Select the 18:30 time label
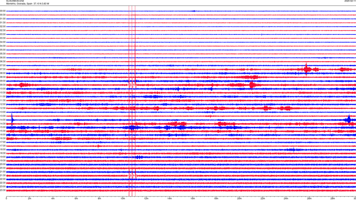The height and width of the screenshot is (200, 356). pos(3,153)
